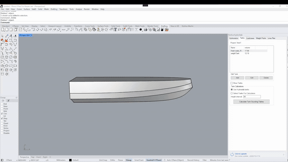Click the Add tank button
This screenshot has height=162, width=288.
click(238, 78)
